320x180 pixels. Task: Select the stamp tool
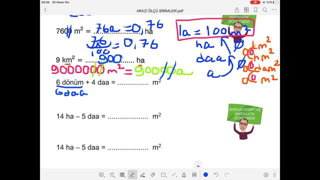click(x=184, y=174)
